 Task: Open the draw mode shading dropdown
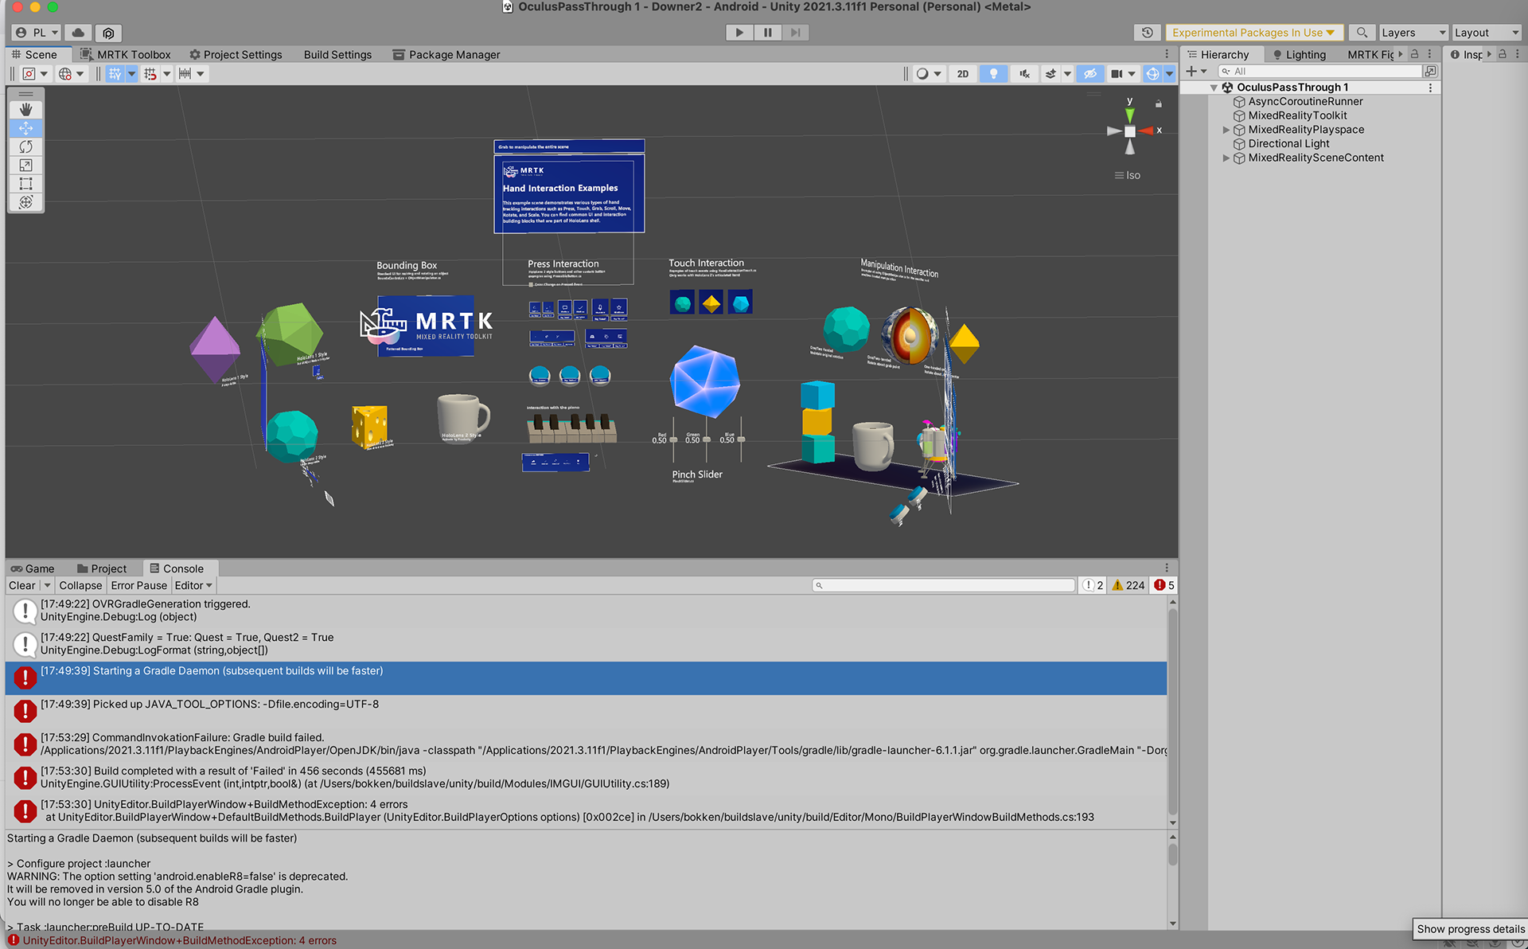(929, 74)
